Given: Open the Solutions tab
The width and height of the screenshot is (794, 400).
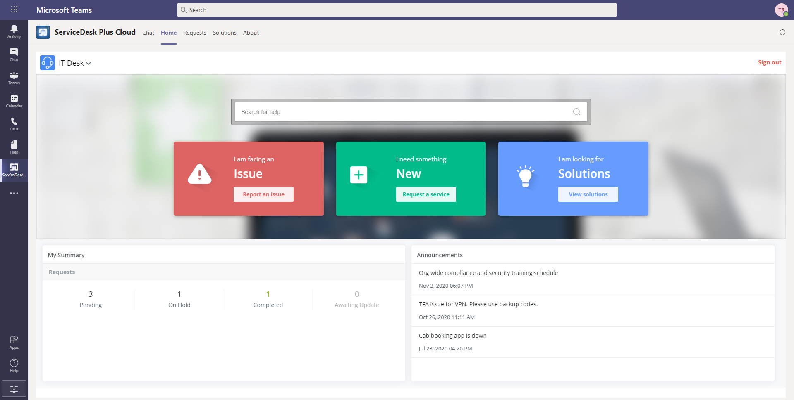Looking at the screenshot, I should (x=225, y=33).
